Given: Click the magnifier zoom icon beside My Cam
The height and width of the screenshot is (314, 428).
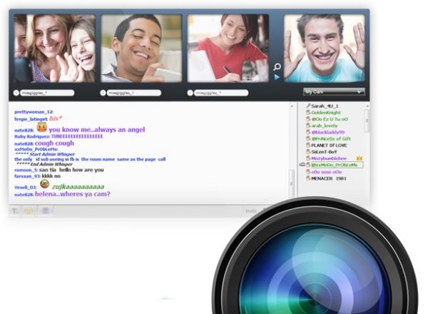Looking at the screenshot, I should point(277,67).
